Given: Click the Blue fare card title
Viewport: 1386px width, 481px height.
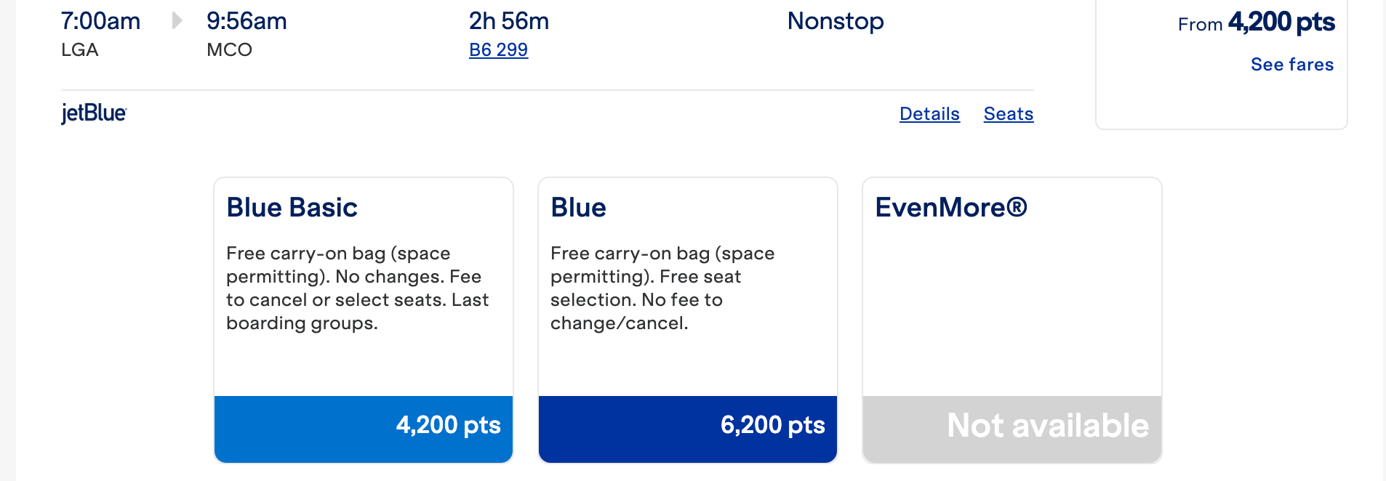Looking at the screenshot, I should 578,208.
